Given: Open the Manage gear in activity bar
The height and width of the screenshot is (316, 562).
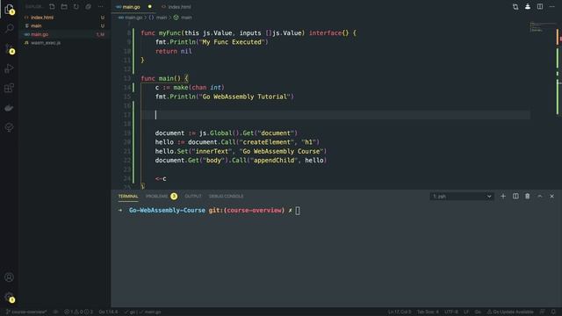Looking at the screenshot, I should 9,297.
